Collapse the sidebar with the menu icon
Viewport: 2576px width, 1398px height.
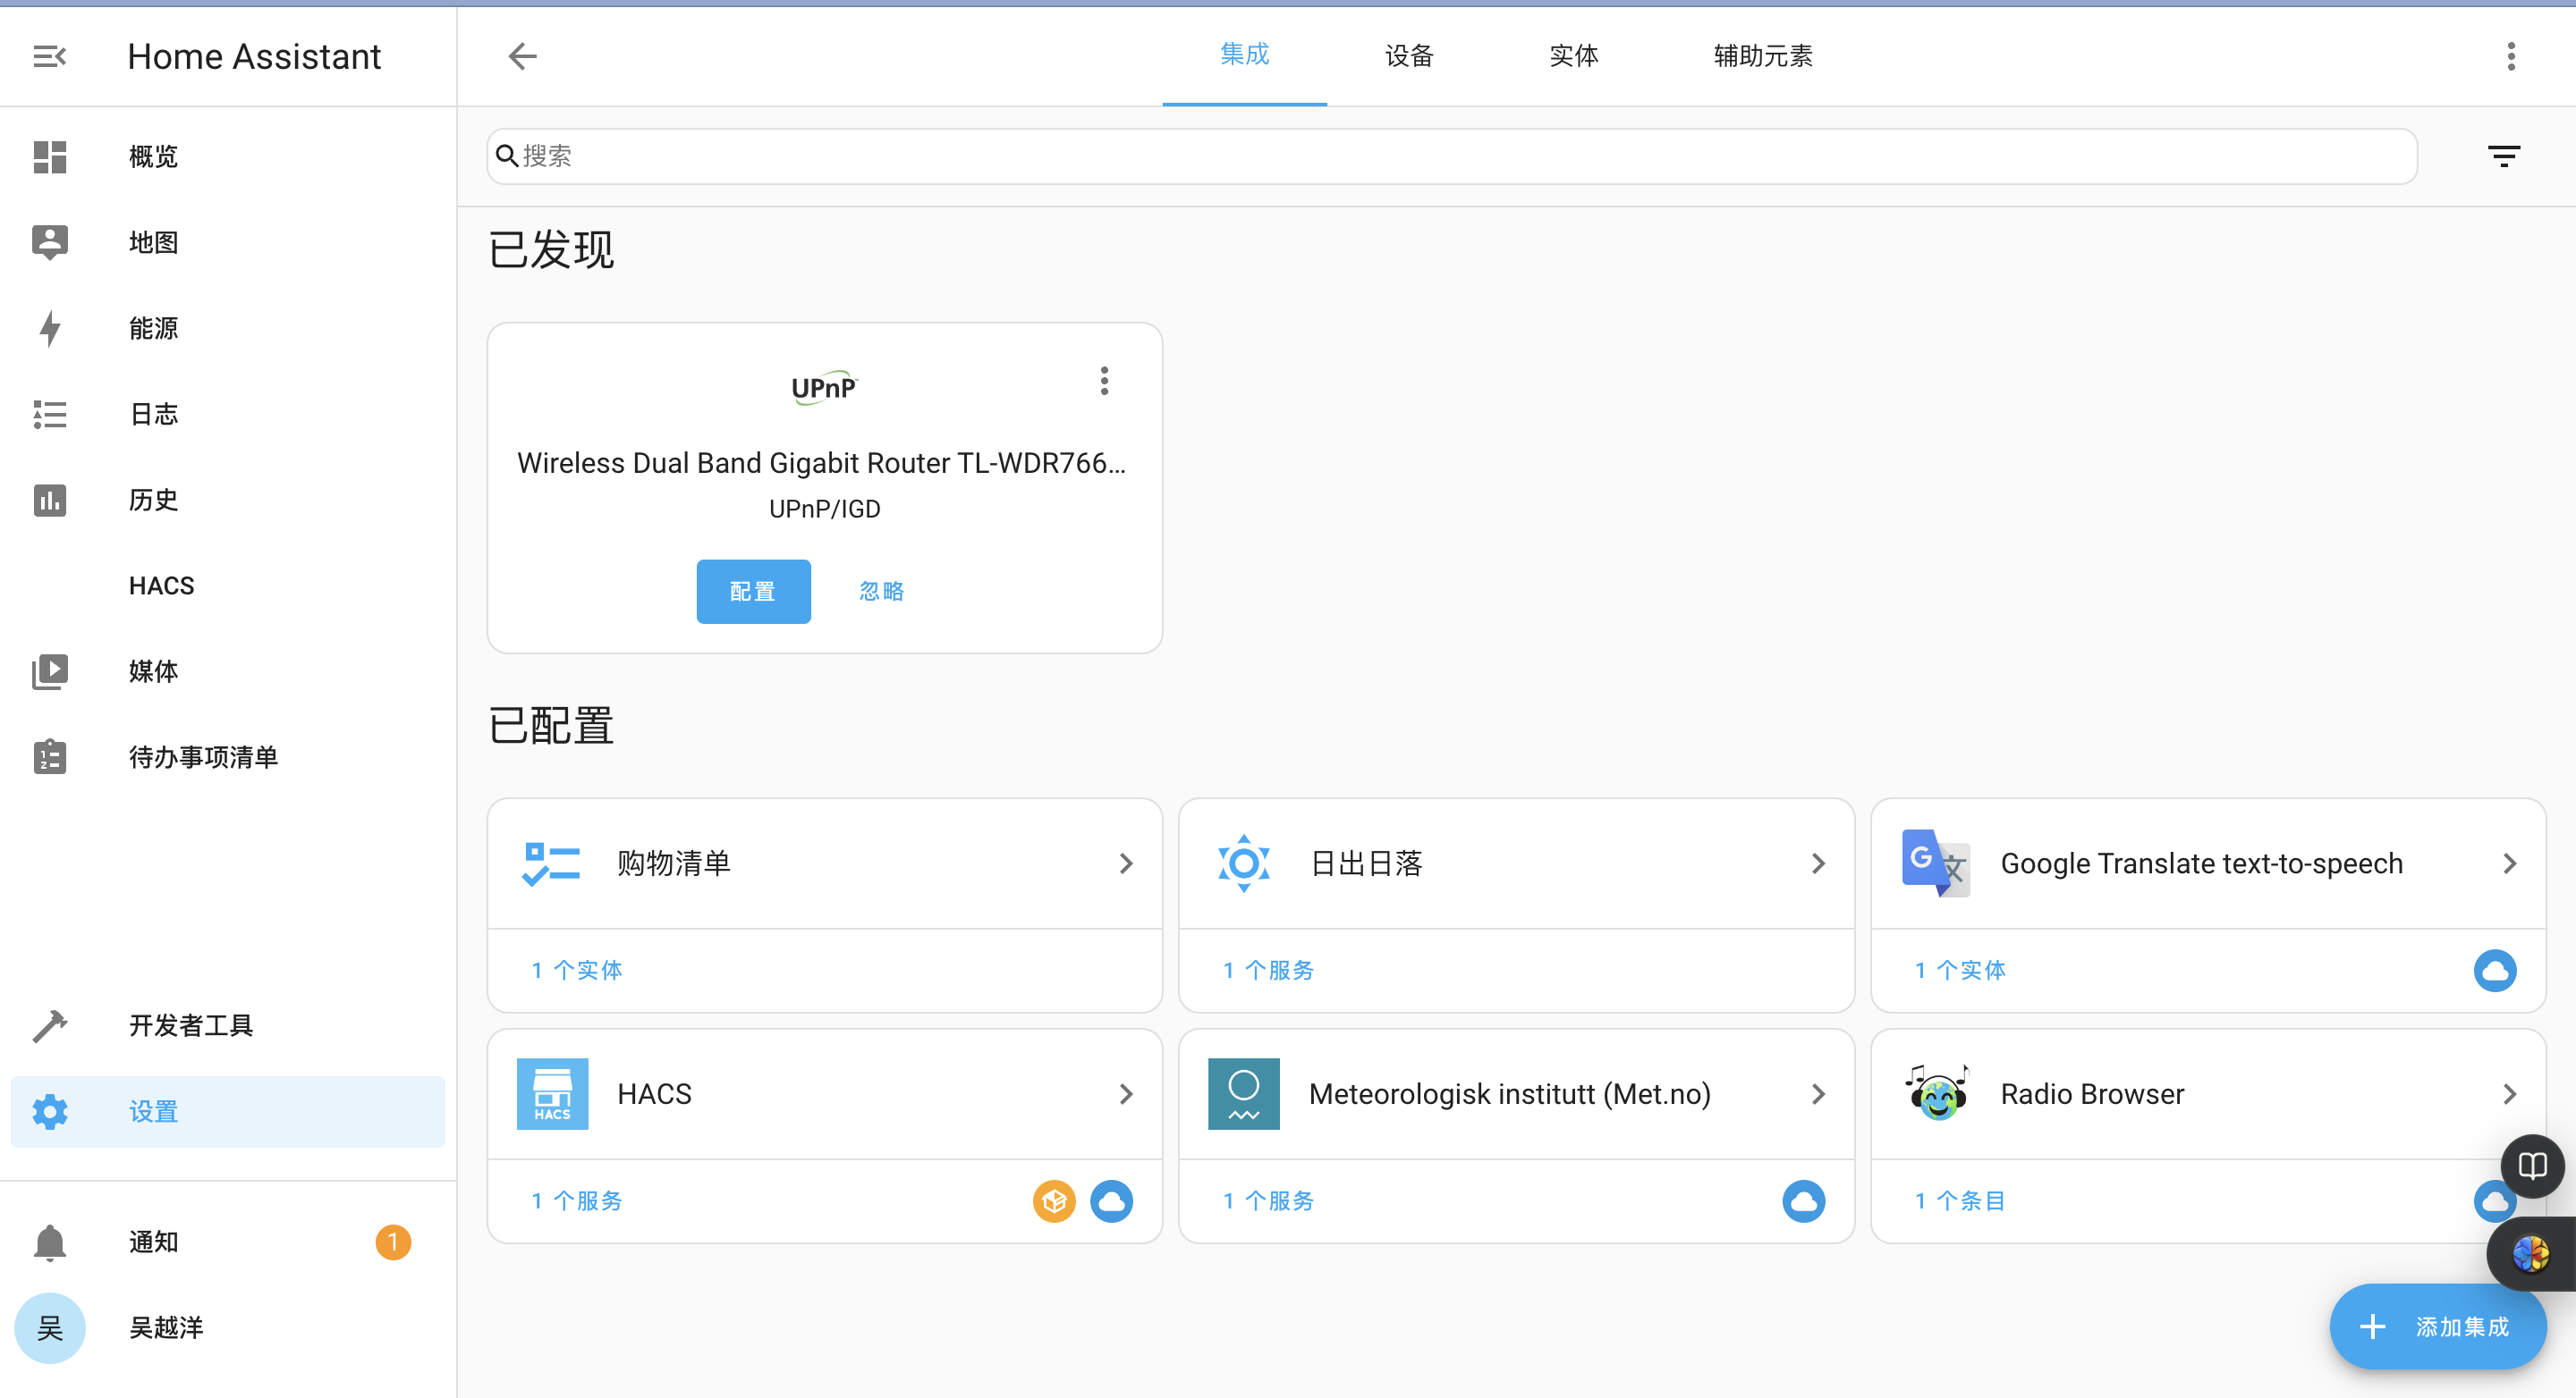(49, 57)
